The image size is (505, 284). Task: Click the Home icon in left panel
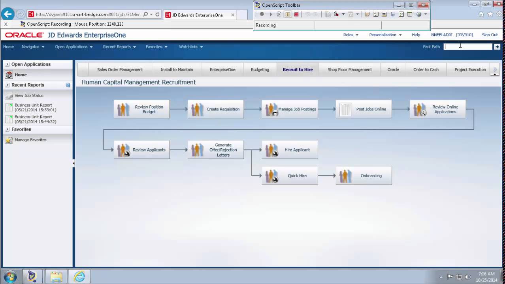click(x=9, y=75)
